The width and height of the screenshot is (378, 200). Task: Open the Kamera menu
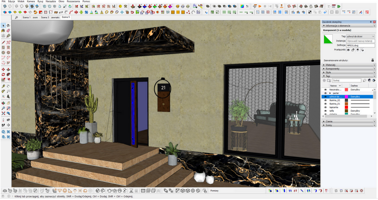[x=31, y=2]
